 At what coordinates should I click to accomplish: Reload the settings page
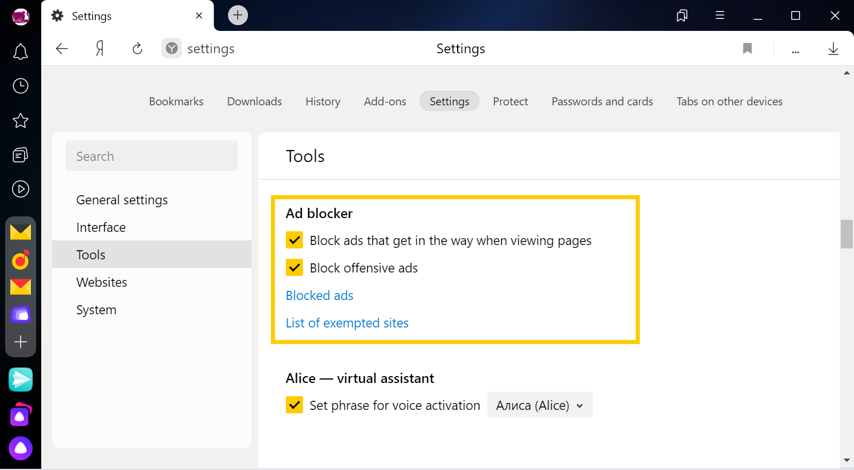pyautogui.click(x=137, y=49)
